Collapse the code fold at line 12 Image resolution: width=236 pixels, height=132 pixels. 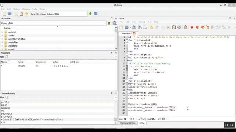pyautogui.click(x=127, y=69)
